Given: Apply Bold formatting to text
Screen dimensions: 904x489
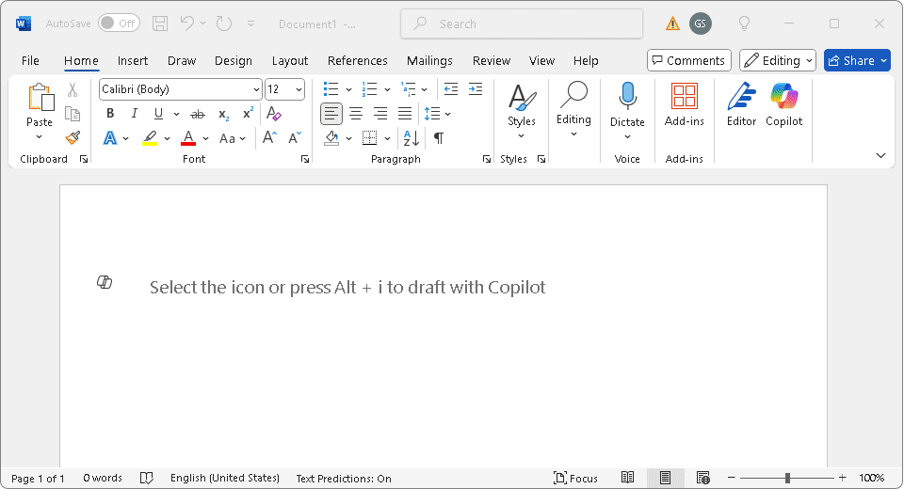Looking at the screenshot, I should [x=110, y=114].
